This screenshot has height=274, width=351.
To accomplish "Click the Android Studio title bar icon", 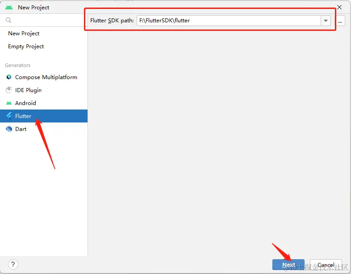I will (x=9, y=7).
